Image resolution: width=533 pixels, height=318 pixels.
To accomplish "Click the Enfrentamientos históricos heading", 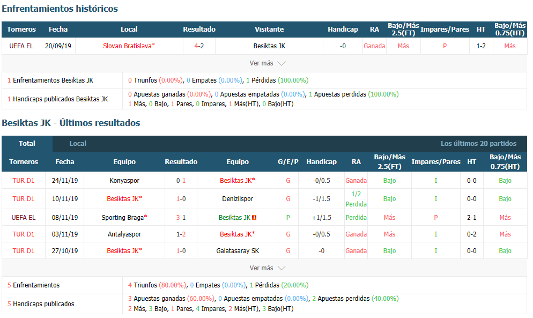I will click(x=60, y=9).
